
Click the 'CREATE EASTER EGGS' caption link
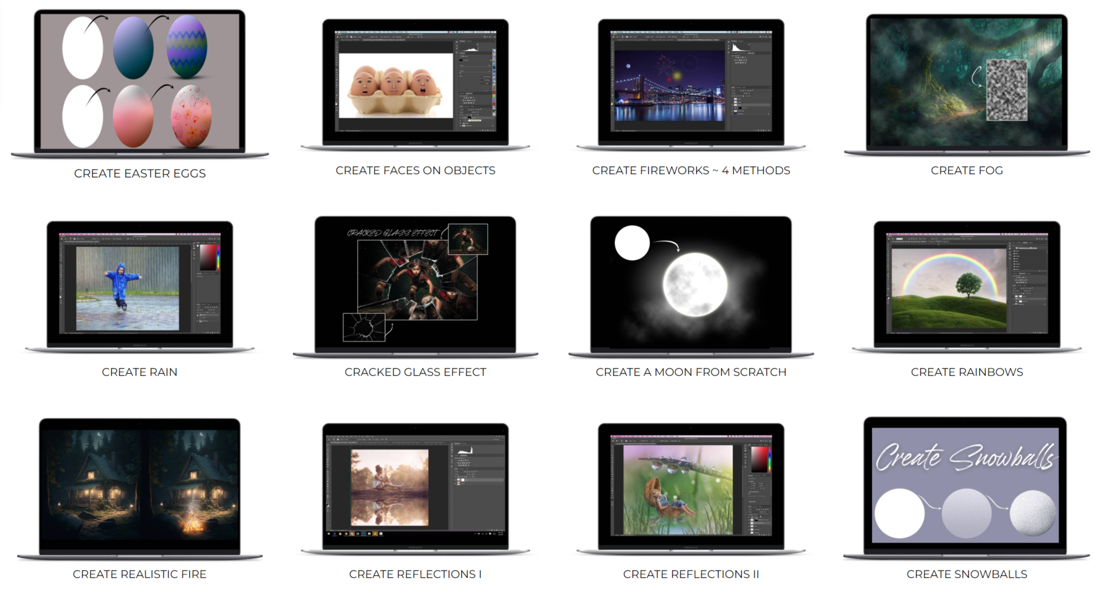[139, 174]
